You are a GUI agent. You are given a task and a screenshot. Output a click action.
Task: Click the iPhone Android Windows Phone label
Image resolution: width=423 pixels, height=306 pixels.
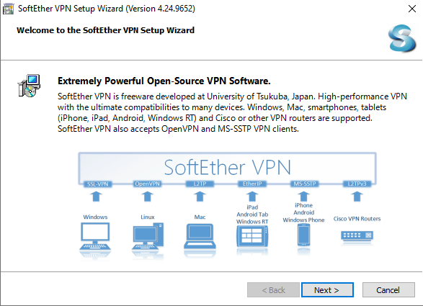(304, 212)
